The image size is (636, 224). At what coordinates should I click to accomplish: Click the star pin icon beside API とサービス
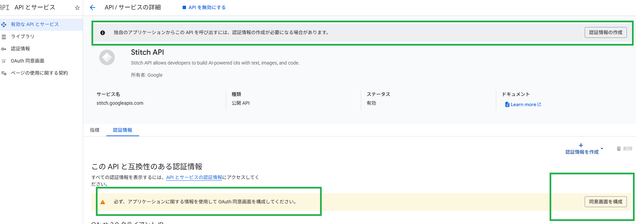coord(77,8)
